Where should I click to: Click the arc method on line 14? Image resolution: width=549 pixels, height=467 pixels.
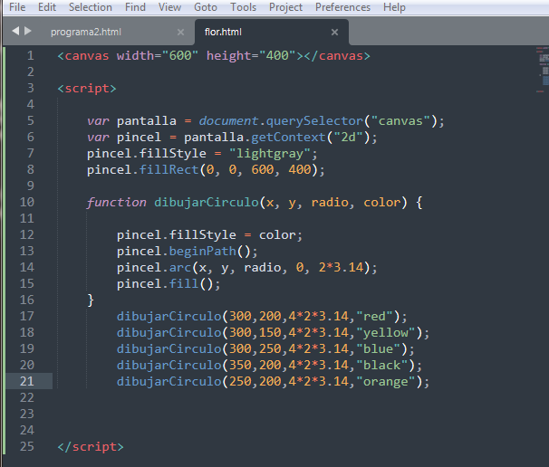click(x=180, y=268)
